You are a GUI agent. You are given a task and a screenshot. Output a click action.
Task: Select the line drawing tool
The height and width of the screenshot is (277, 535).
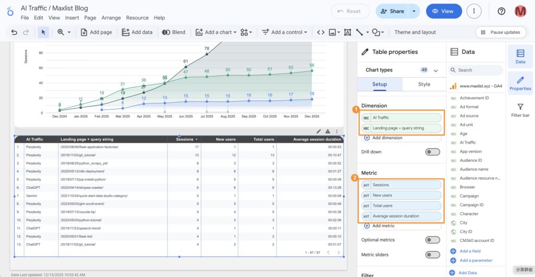(359, 32)
